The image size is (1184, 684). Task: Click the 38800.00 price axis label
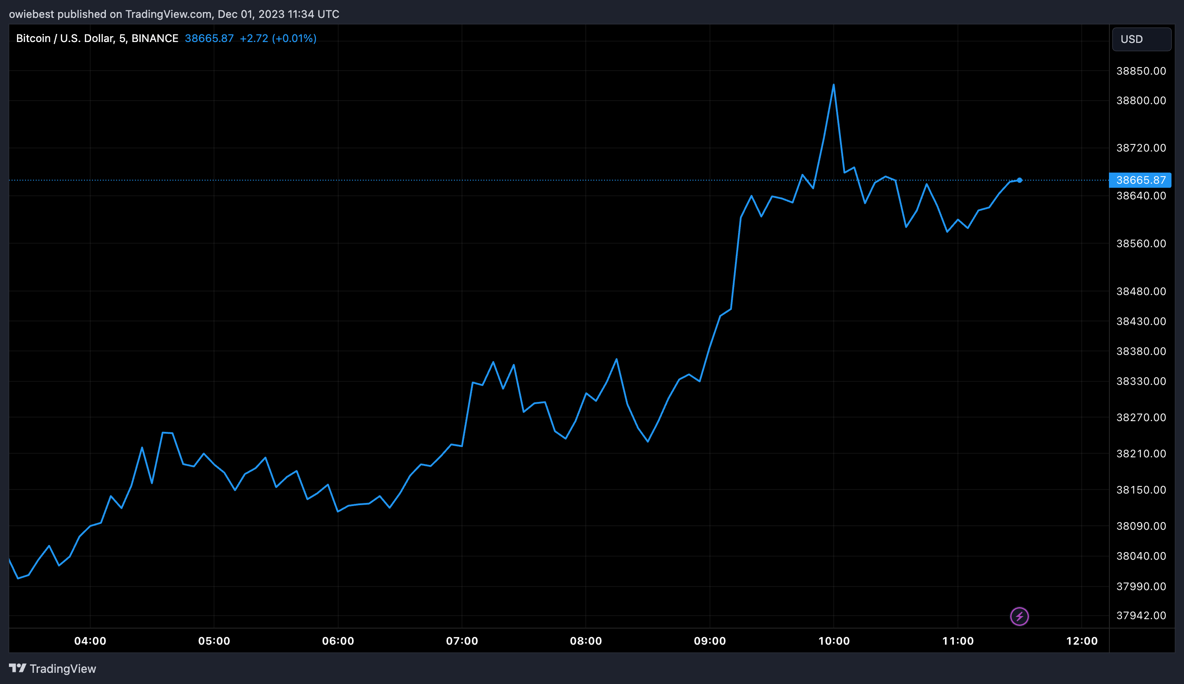coord(1141,101)
